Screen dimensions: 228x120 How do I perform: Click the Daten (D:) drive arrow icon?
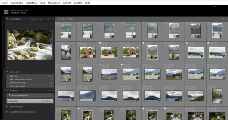[x=51, y=101]
